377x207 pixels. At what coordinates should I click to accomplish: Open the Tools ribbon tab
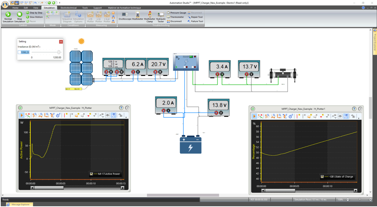(x=85, y=8)
